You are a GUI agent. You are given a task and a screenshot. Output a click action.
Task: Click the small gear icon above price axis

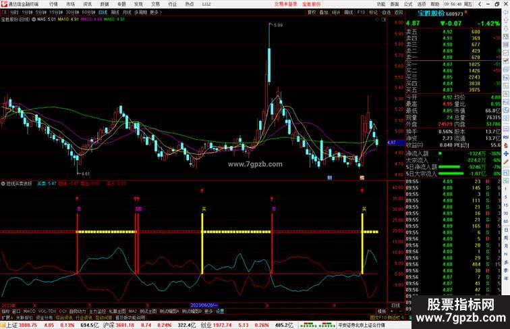377,20
